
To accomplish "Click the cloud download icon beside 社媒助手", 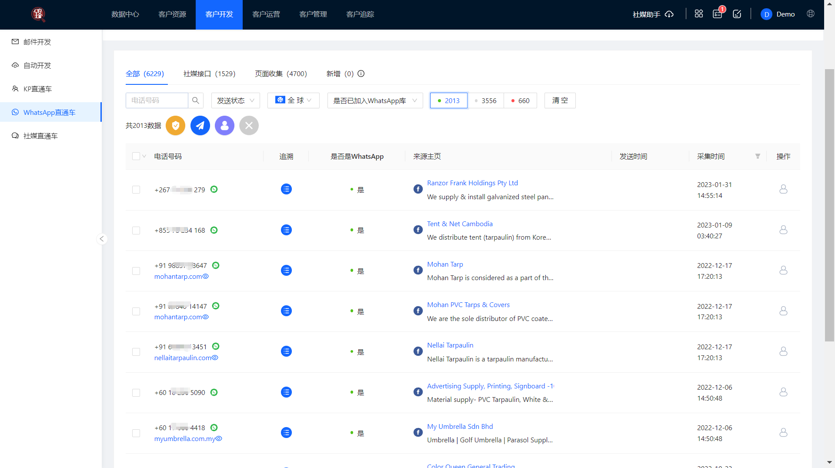I will point(669,14).
